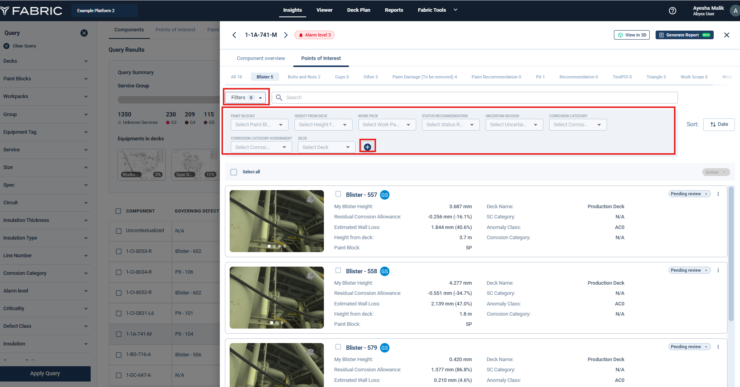This screenshot has width=740, height=387.
Task: Click GS badge next to Blister - 558
Action: click(385, 271)
